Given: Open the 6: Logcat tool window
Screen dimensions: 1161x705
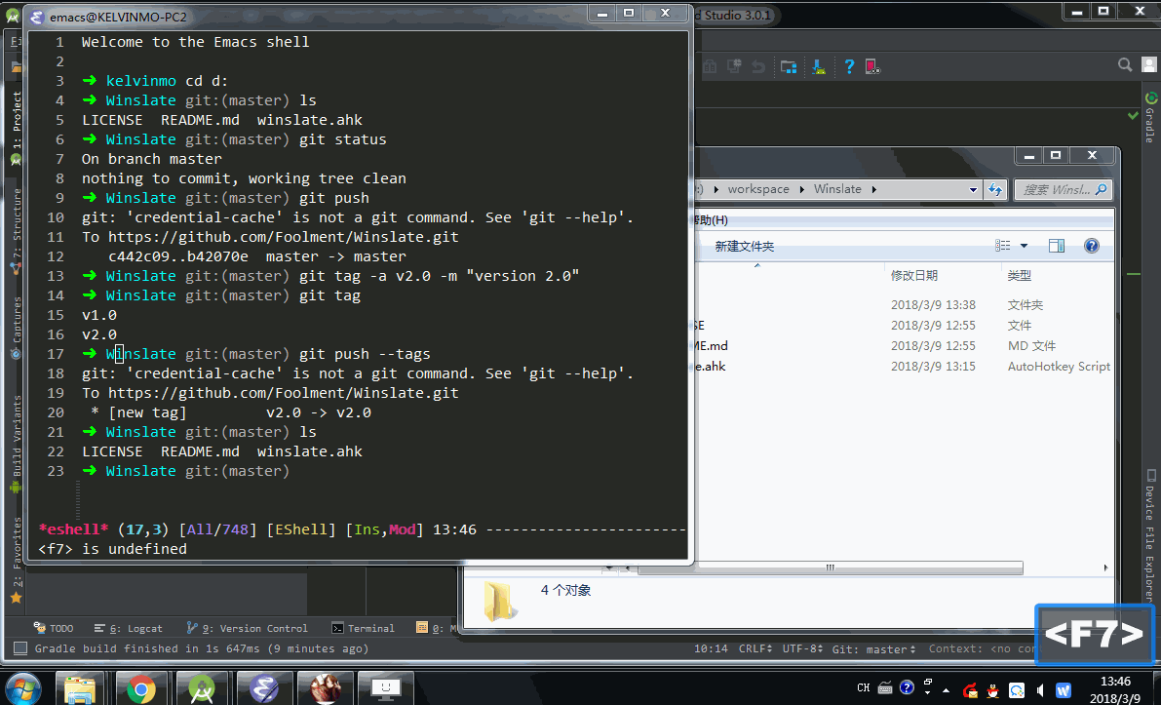Looking at the screenshot, I should pyautogui.click(x=129, y=628).
